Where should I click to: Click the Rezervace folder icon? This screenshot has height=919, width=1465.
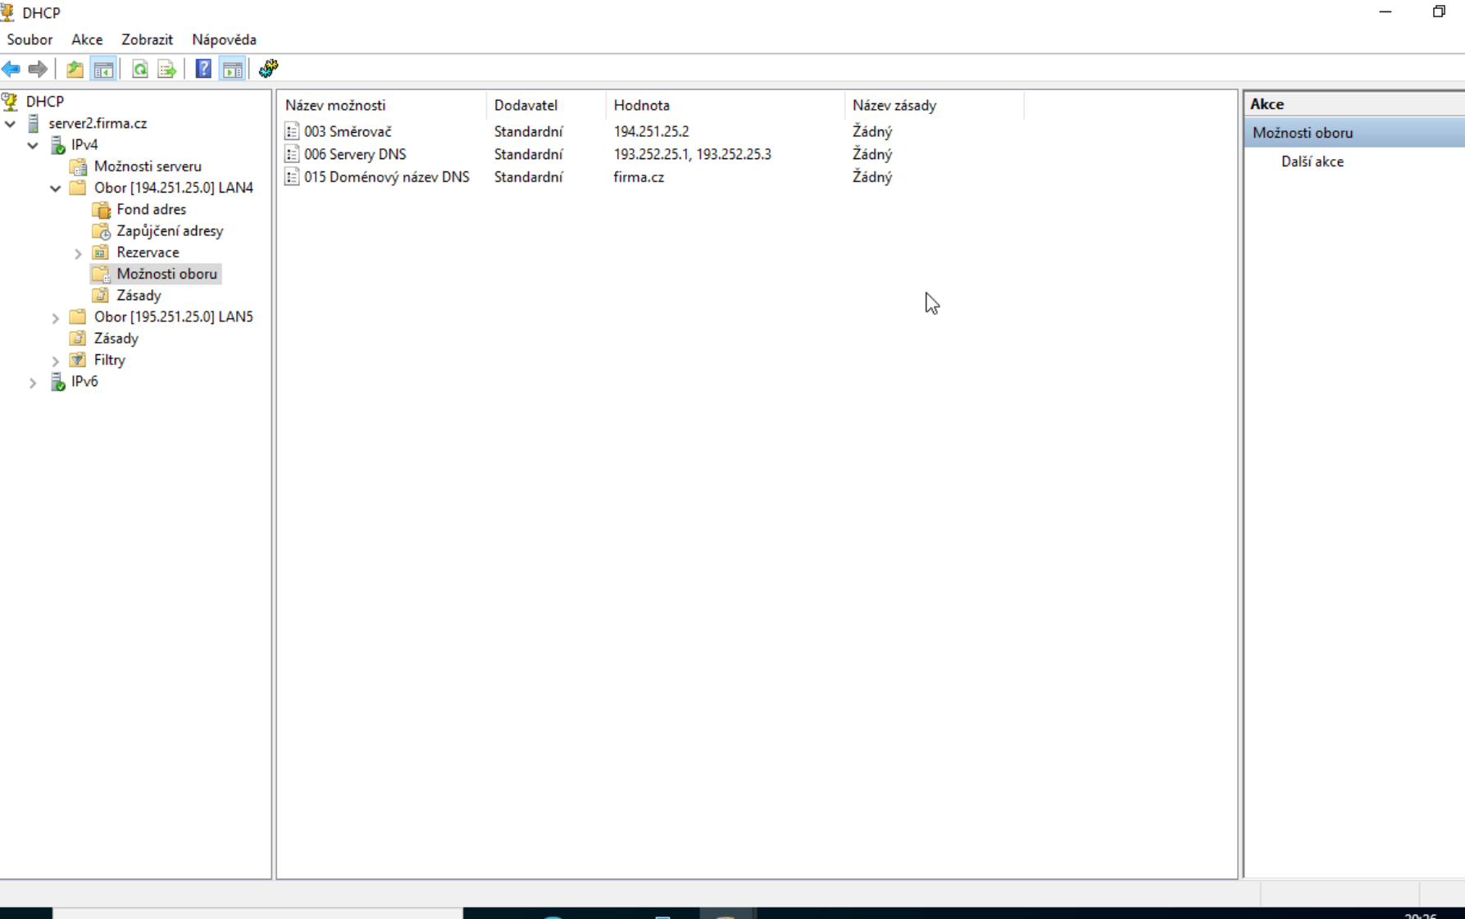click(x=101, y=252)
